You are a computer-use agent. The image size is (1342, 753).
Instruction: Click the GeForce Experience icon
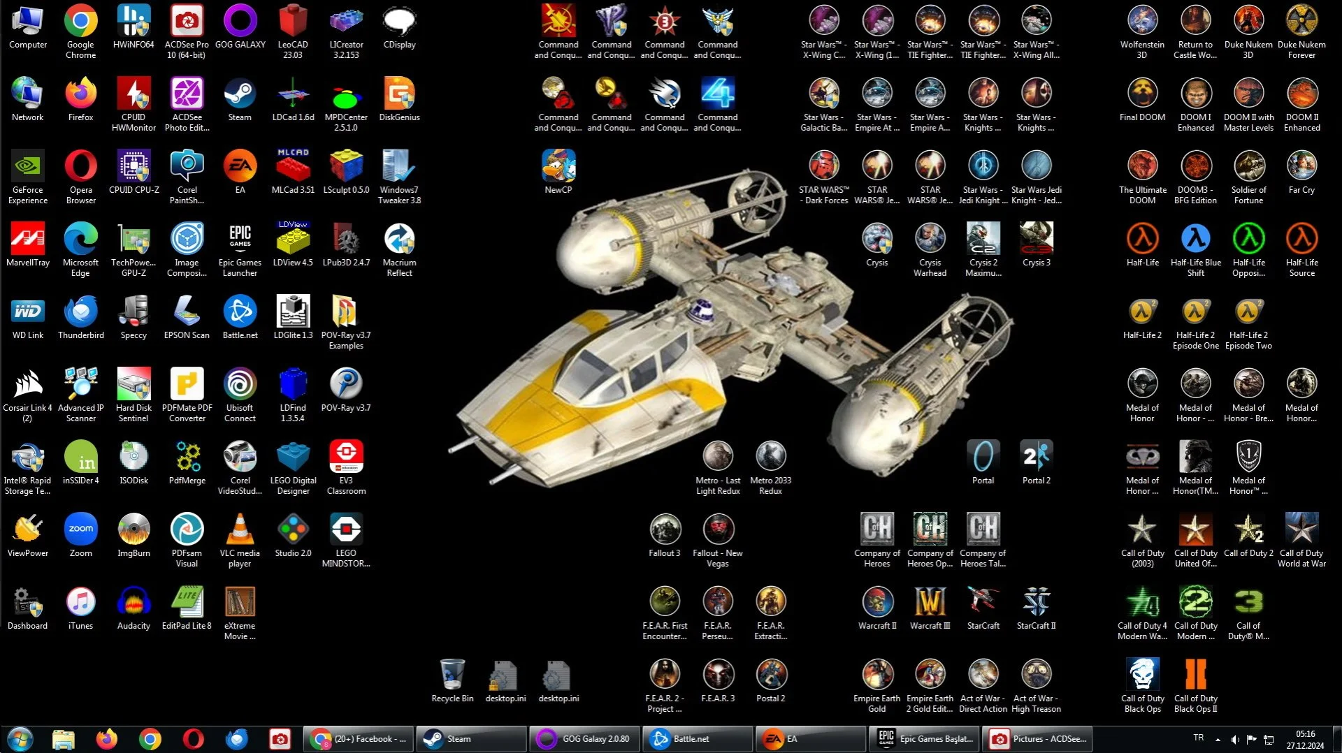coord(28,177)
